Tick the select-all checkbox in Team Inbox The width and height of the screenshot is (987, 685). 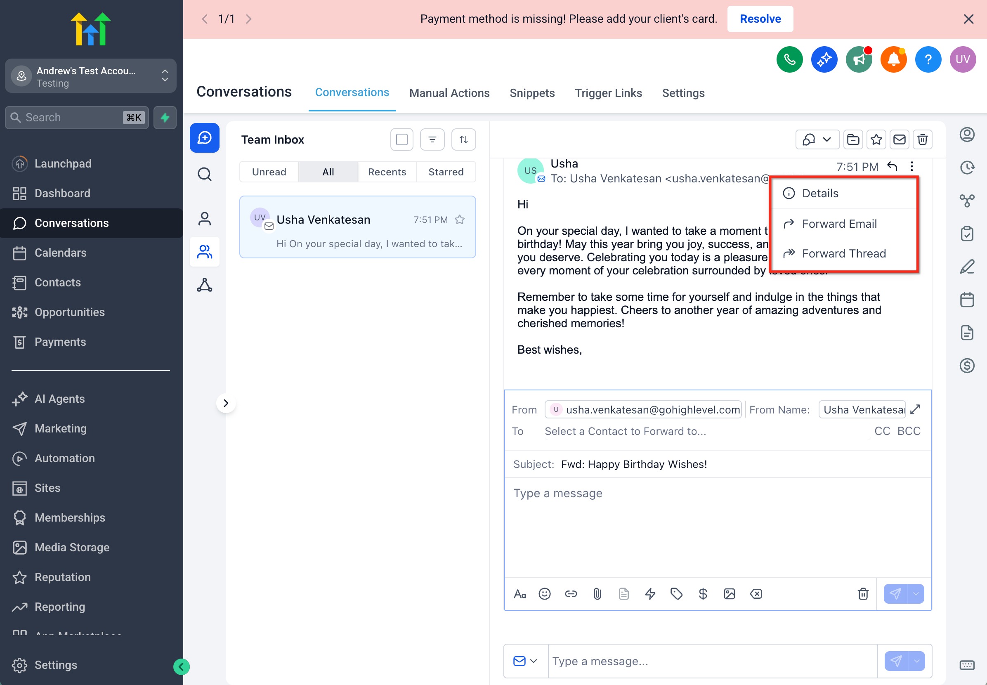[x=401, y=139]
